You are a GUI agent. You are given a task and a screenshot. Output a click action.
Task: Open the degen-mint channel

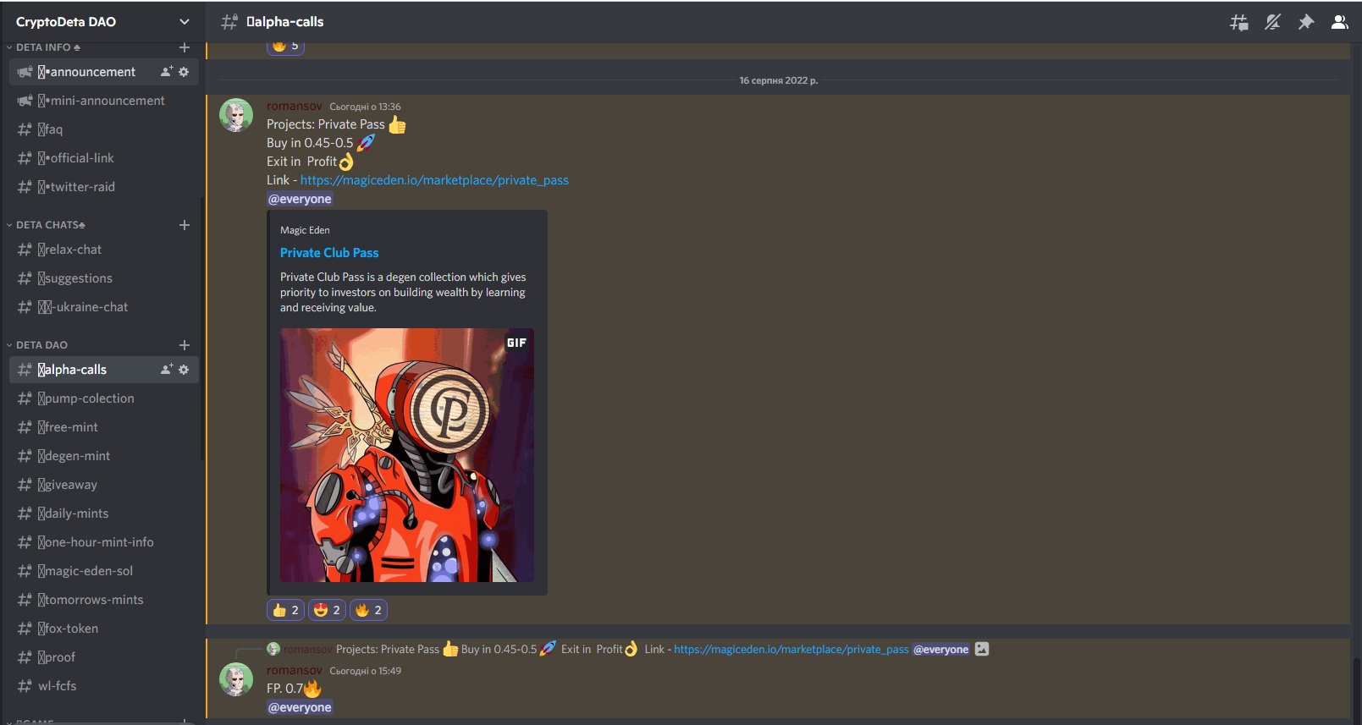pos(103,456)
